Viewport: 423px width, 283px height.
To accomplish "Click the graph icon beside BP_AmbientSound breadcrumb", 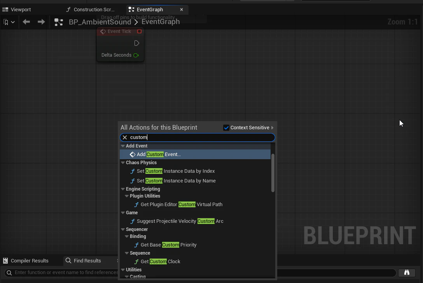I will coord(59,22).
